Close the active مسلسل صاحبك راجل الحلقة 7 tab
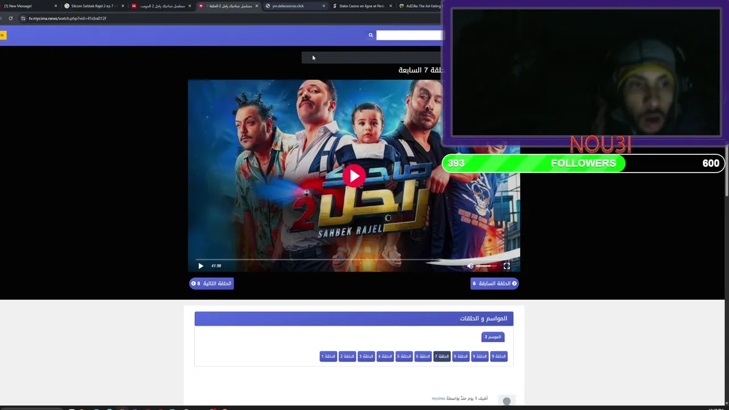Viewport: 729px width, 410px height. click(257, 6)
